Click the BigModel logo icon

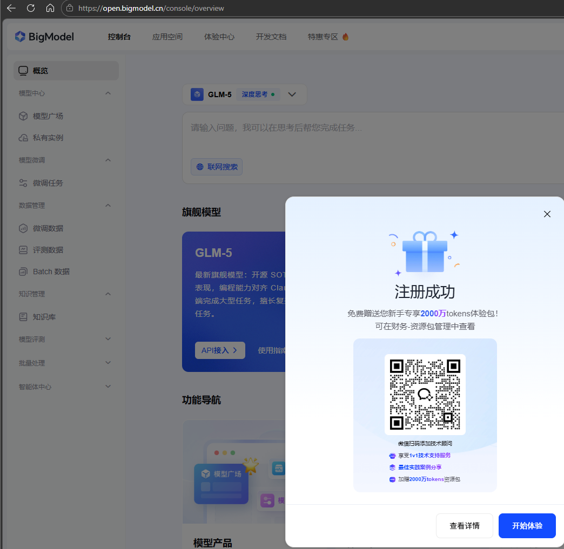point(20,37)
